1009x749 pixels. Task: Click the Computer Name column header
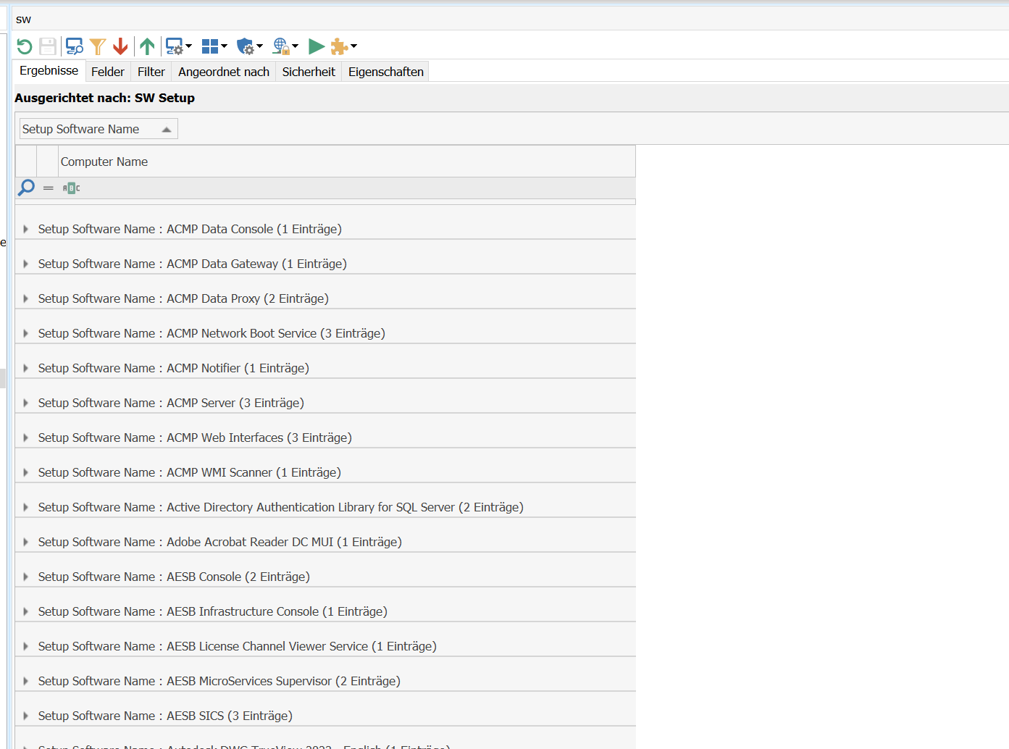pyautogui.click(x=346, y=162)
